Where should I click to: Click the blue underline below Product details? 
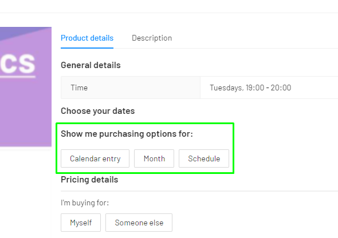point(87,48)
